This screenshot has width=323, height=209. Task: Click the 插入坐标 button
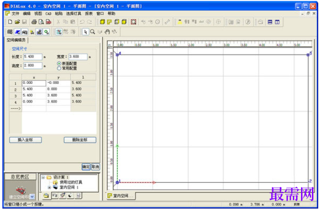pos(25,139)
